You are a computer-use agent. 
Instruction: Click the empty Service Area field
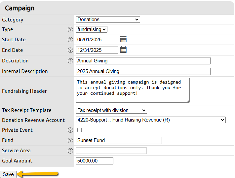coord(111,151)
